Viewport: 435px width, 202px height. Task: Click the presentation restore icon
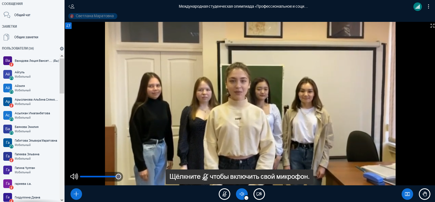click(407, 194)
